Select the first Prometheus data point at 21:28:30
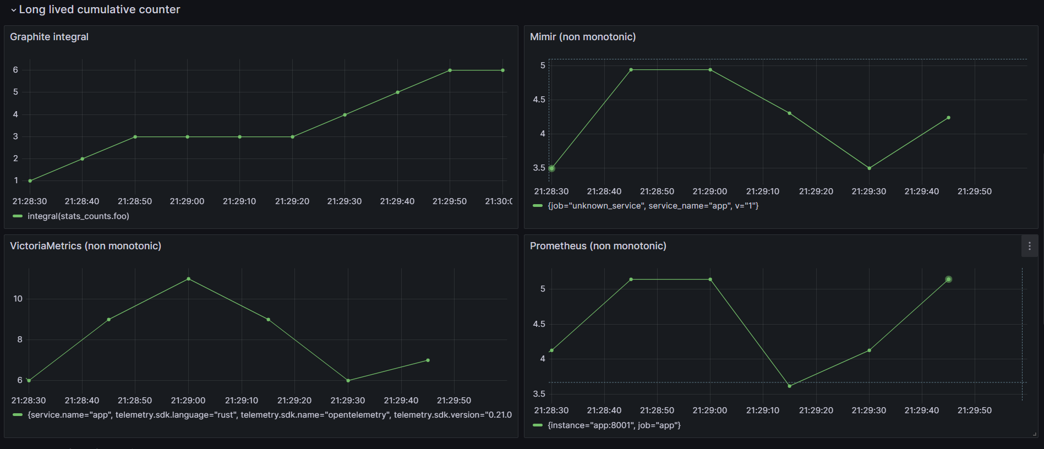This screenshot has width=1044, height=449. point(551,351)
